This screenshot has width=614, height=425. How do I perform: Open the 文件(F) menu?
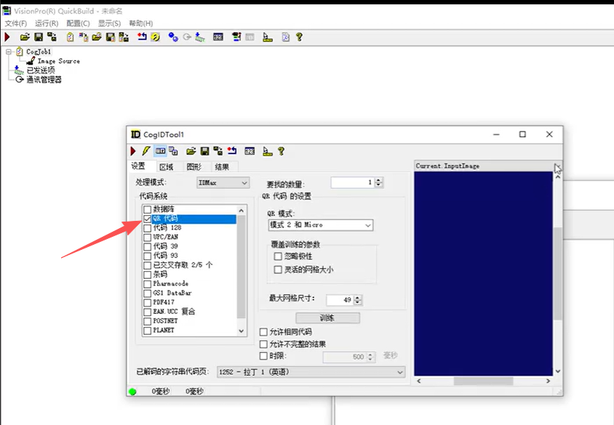pos(16,23)
